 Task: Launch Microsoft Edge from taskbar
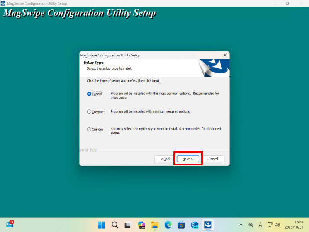point(168,225)
